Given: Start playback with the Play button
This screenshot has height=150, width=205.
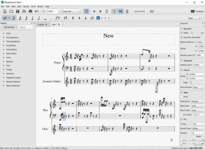Looking at the screenshot, I should (x=100, y=11).
